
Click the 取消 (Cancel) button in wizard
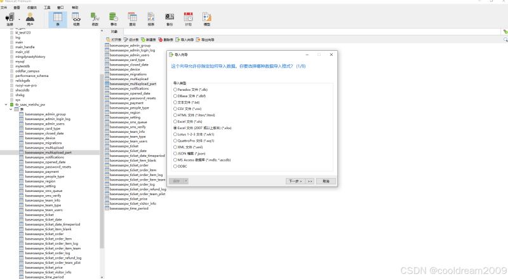[x=326, y=180]
